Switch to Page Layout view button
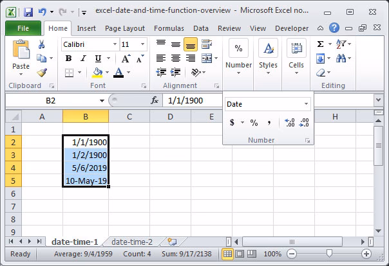This screenshot has width=389, height=266. pyautogui.click(x=240, y=254)
